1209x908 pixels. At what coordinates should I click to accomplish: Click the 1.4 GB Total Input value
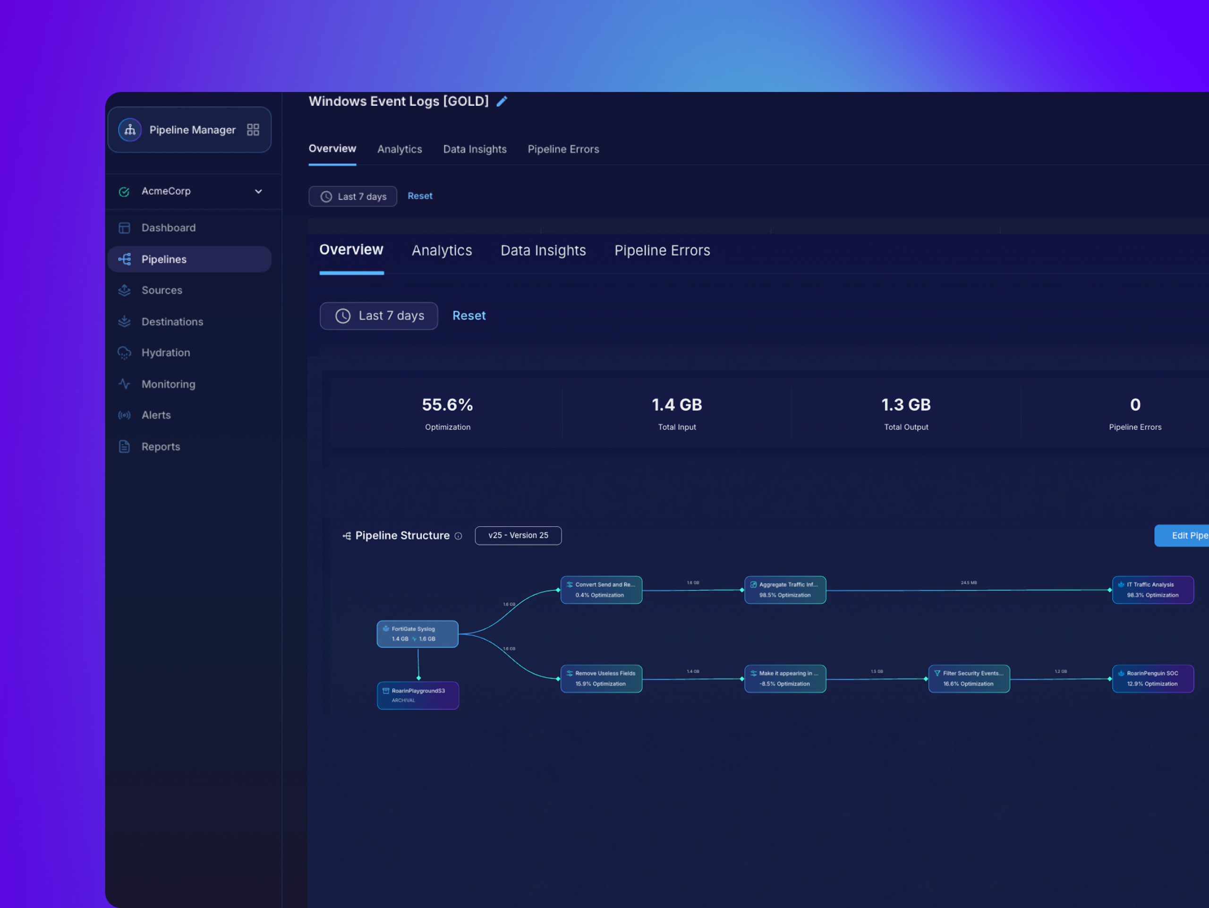click(x=677, y=404)
